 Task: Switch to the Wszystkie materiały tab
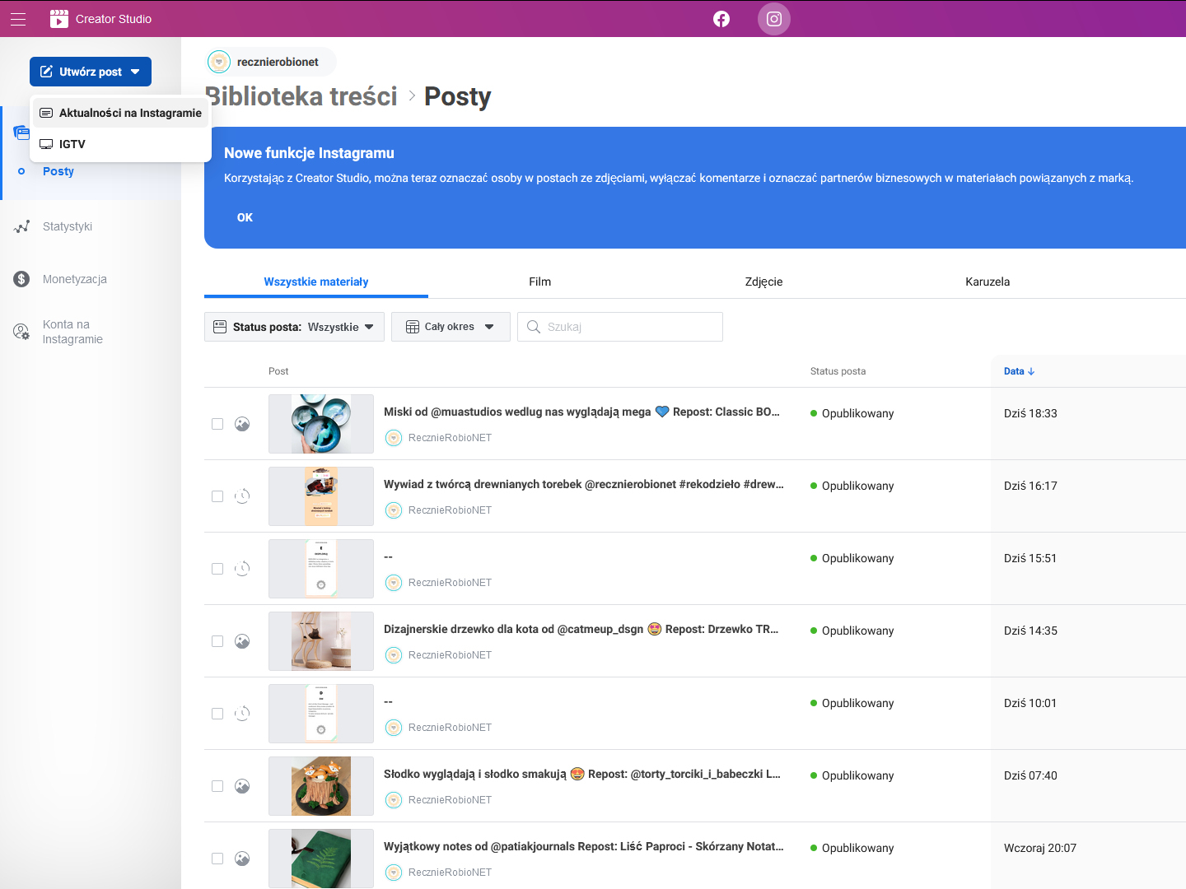point(316,282)
